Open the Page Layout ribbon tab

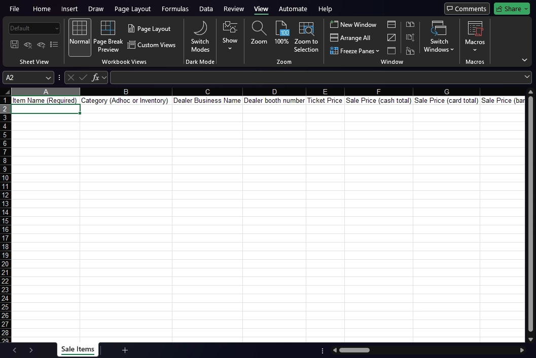tap(132, 9)
